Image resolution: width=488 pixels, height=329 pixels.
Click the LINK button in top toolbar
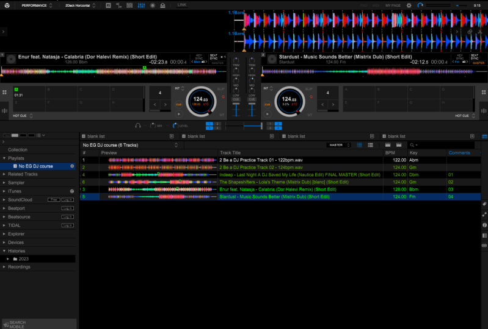coord(182,5)
